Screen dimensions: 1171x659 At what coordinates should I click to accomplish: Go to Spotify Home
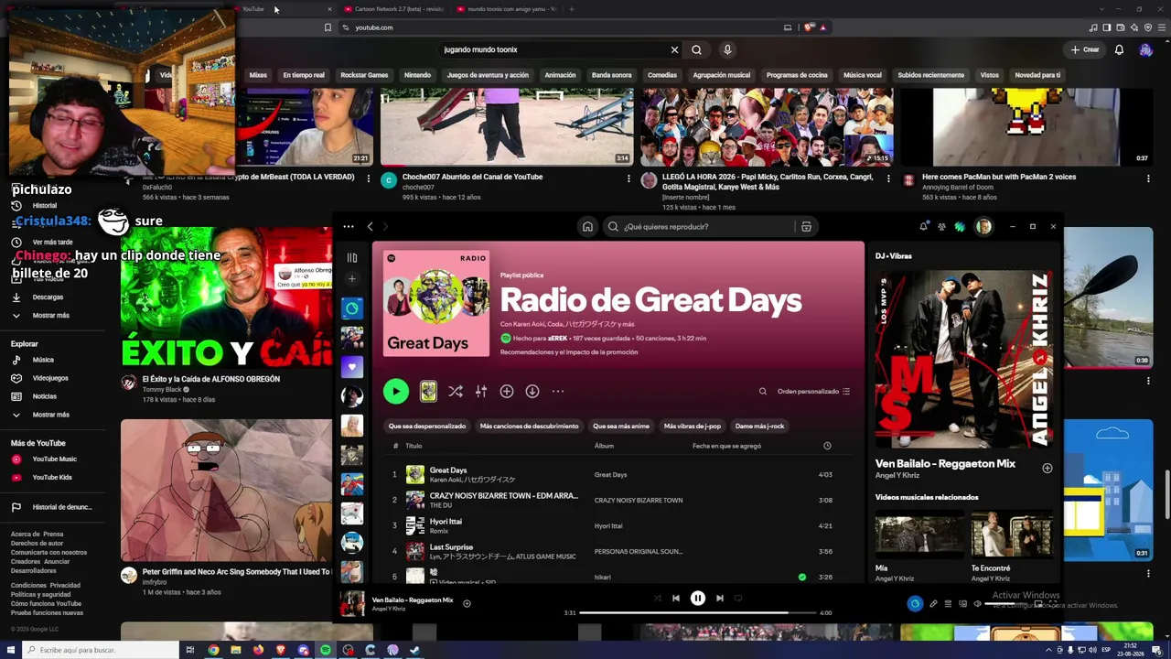pyautogui.click(x=587, y=227)
